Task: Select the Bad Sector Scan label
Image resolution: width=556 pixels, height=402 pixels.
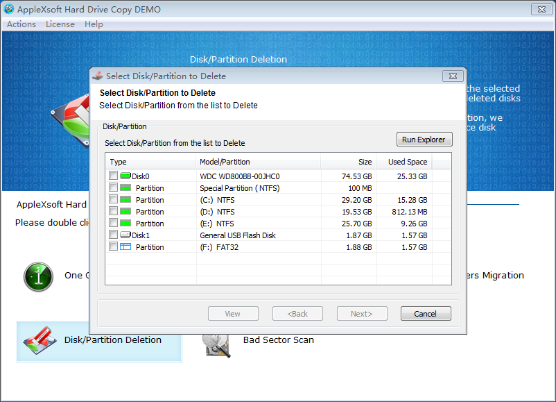Action: point(279,340)
